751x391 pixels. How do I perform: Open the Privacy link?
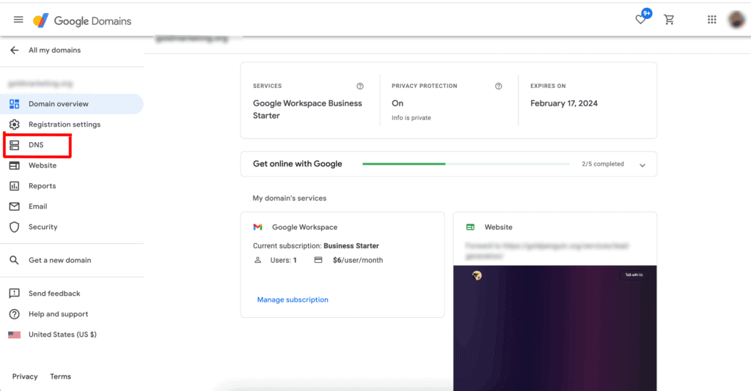25,376
